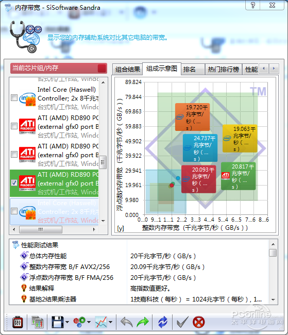288x335 pixels.
Task: Open the dropdown arrow beside the gears icon
Action: click(89, 322)
